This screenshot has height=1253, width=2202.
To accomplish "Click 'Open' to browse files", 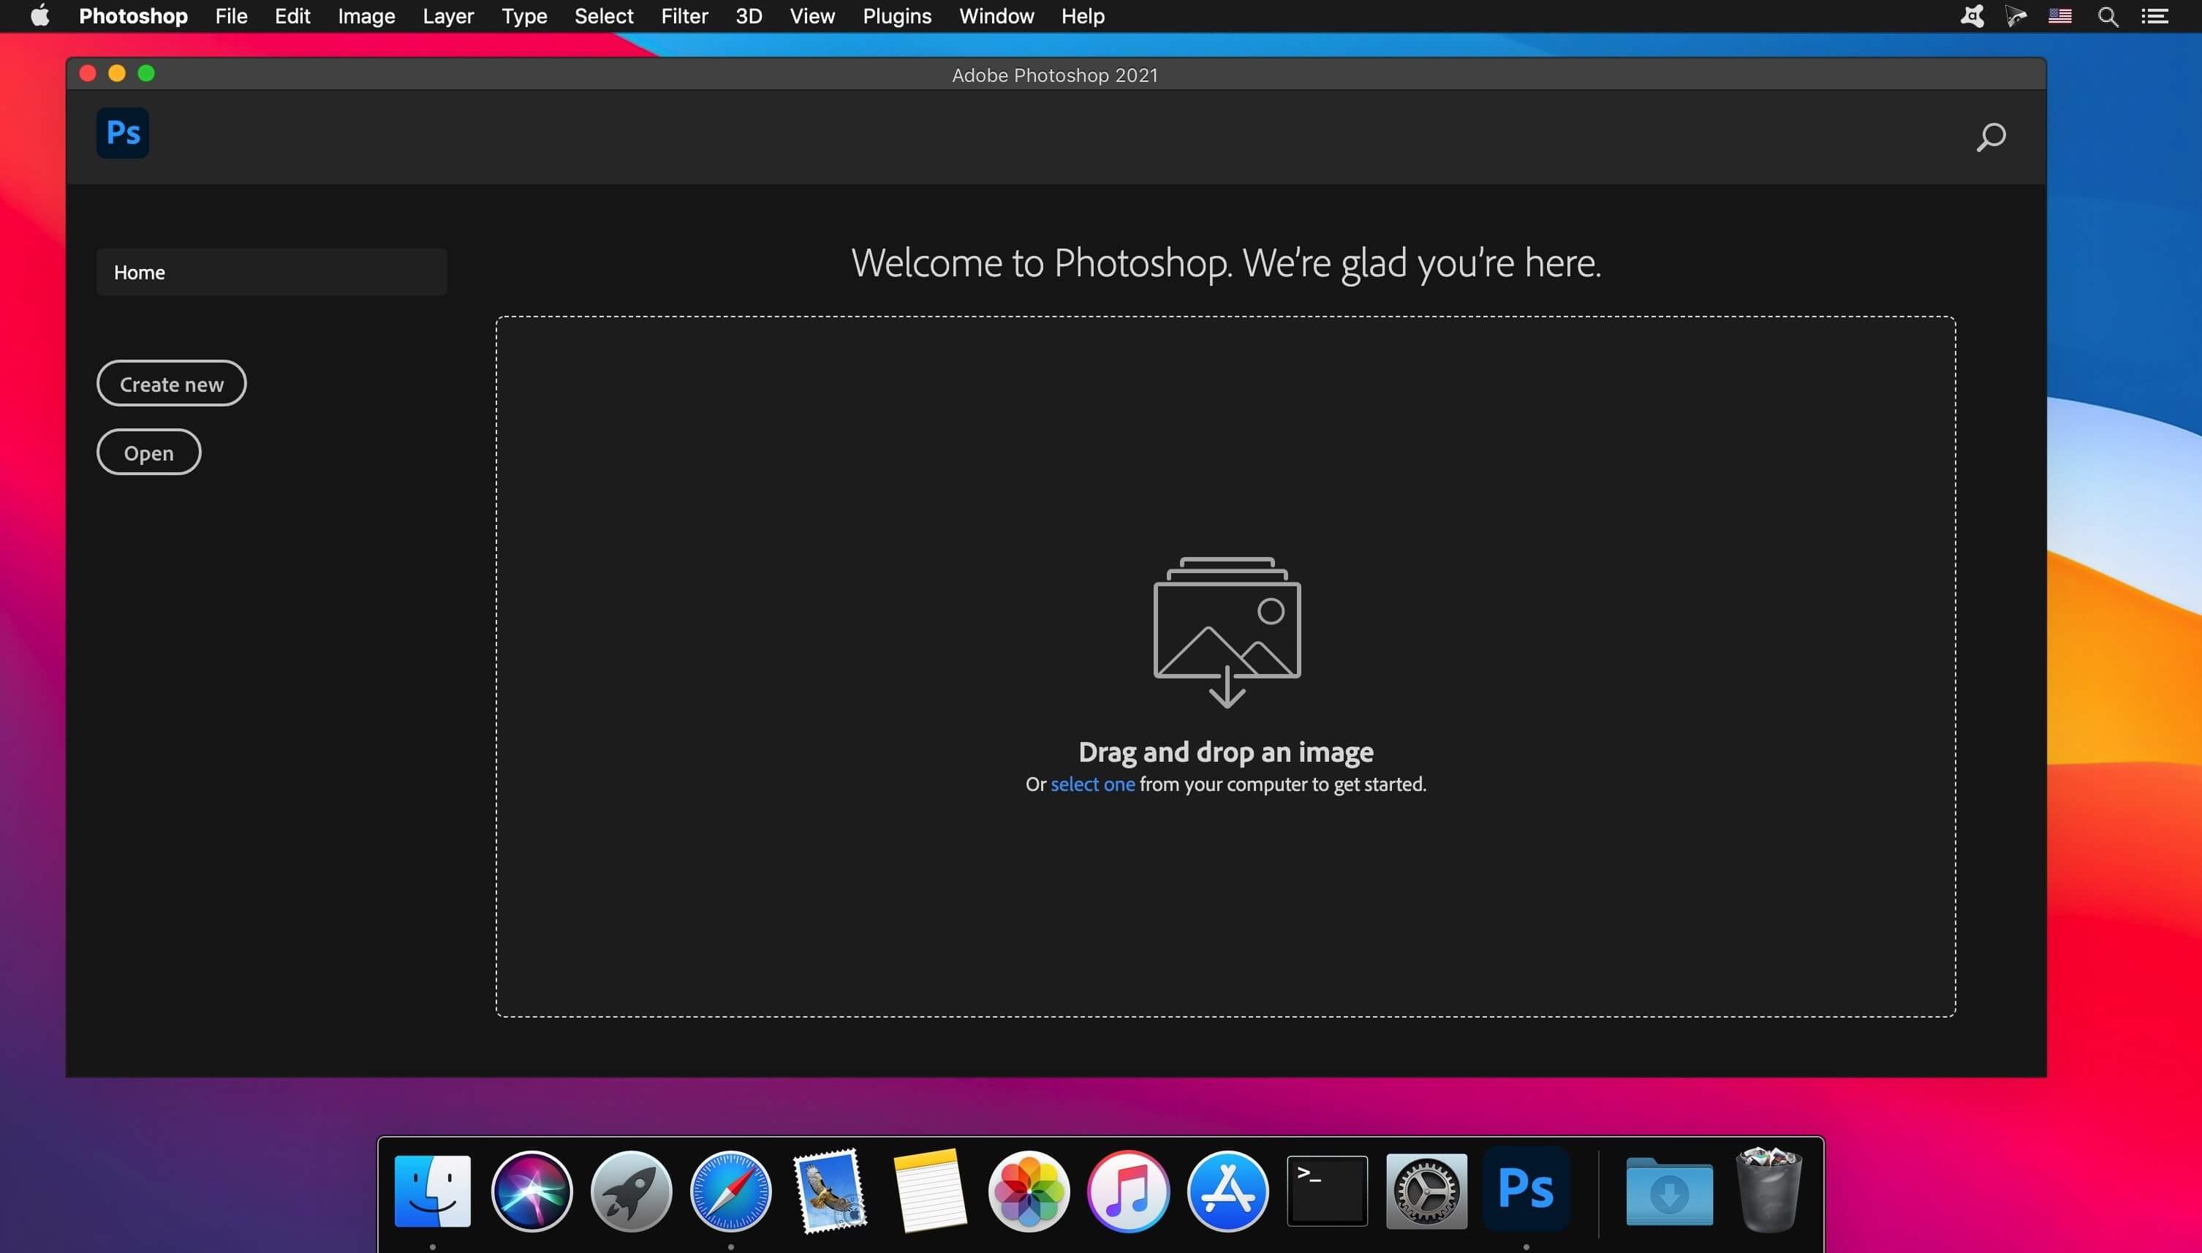I will (148, 450).
